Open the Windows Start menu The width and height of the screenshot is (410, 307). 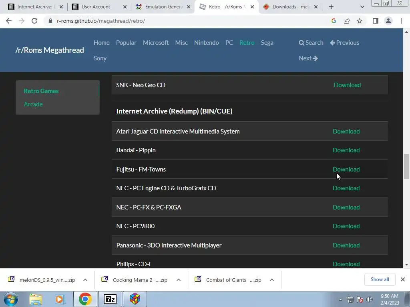click(11, 299)
